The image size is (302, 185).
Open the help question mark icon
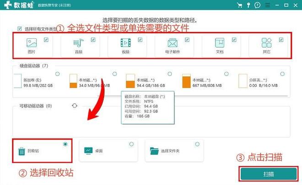[x=257, y=5]
